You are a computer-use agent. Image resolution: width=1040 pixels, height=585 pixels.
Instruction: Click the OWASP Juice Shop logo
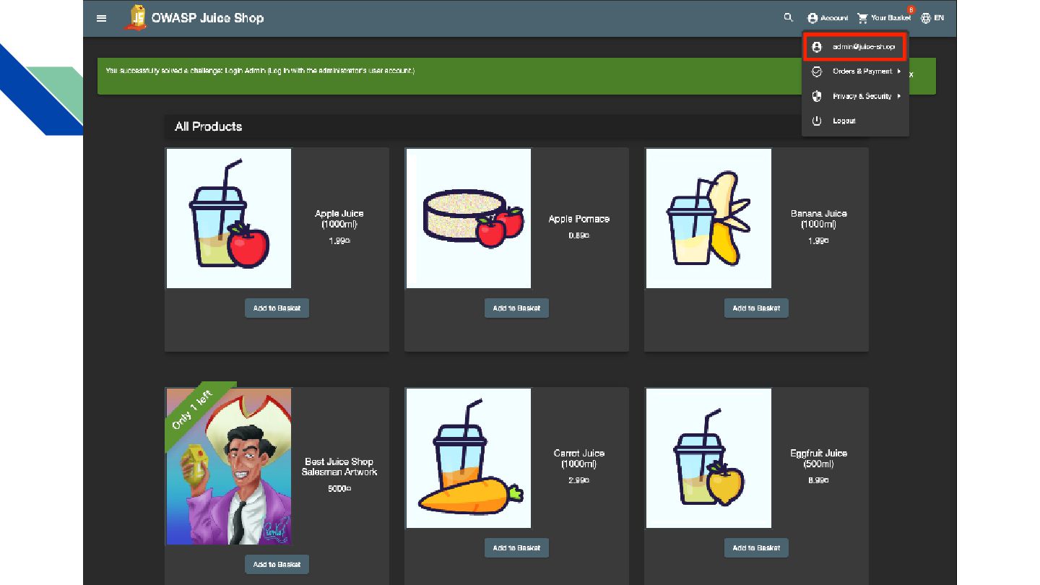point(135,18)
